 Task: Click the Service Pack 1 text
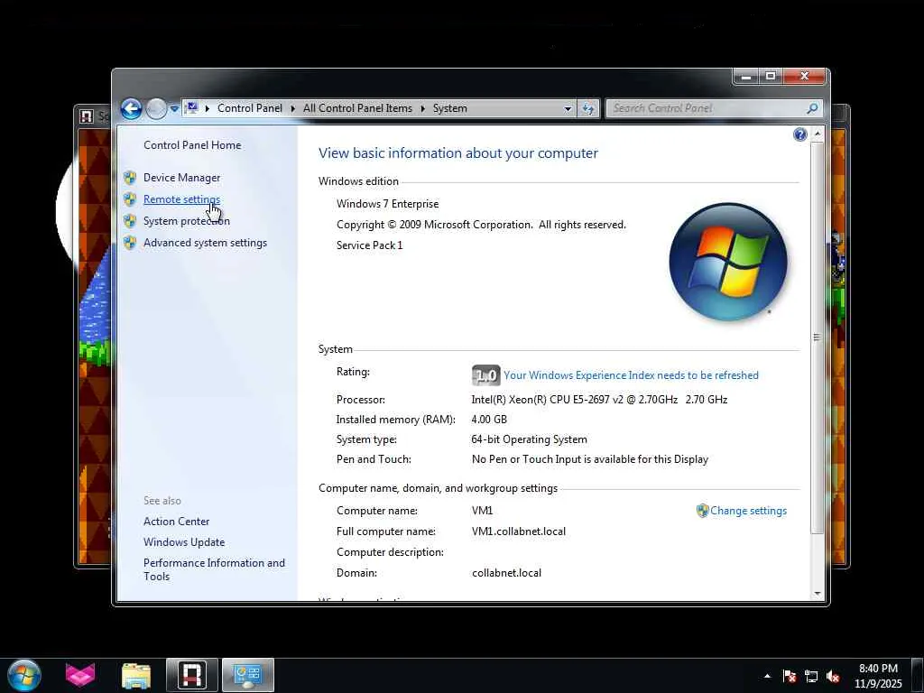pyautogui.click(x=369, y=245)
